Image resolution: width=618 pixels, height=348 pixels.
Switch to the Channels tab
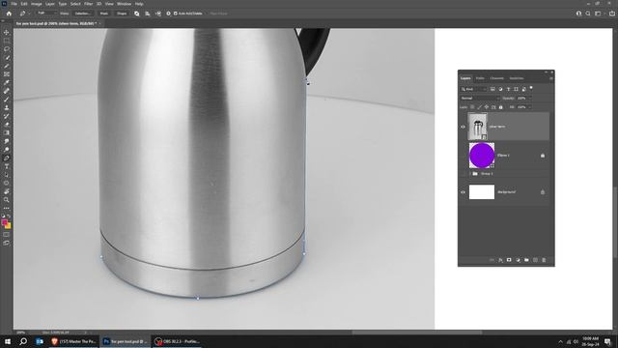click(x=496, y=78)
